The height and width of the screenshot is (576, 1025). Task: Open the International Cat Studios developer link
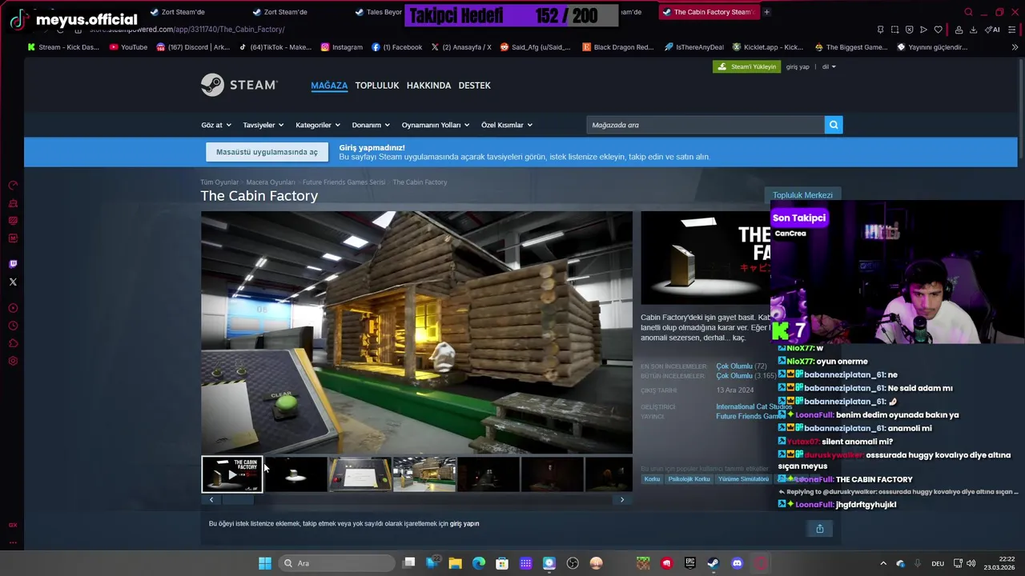coord(754,406)
